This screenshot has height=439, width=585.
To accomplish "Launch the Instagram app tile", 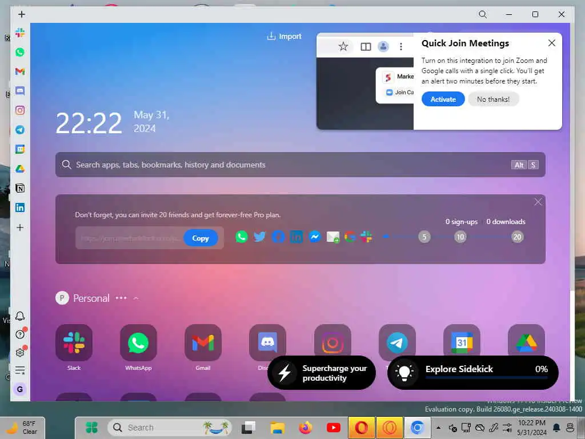I will point(332,340).
